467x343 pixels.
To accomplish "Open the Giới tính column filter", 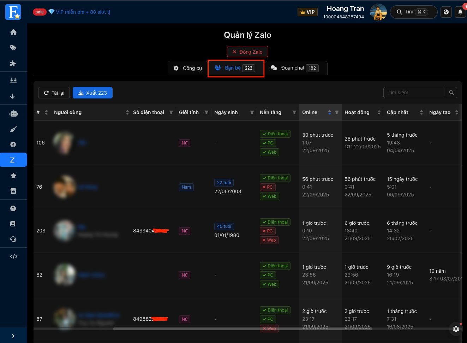I will 206,112.
